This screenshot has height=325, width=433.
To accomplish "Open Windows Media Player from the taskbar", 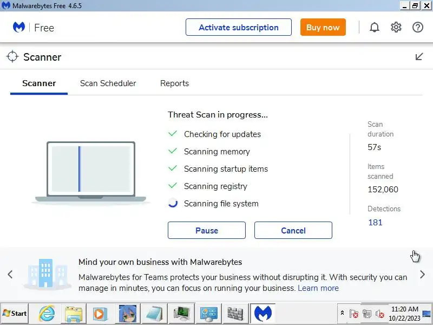I will (100, 314).
